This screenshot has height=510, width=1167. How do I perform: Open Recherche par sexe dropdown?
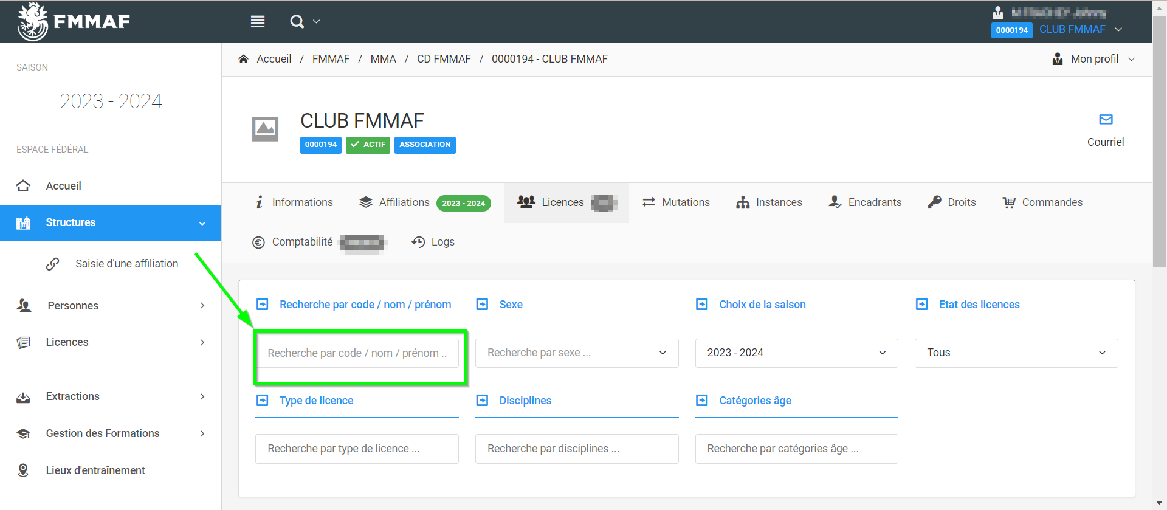click(577, 353)
